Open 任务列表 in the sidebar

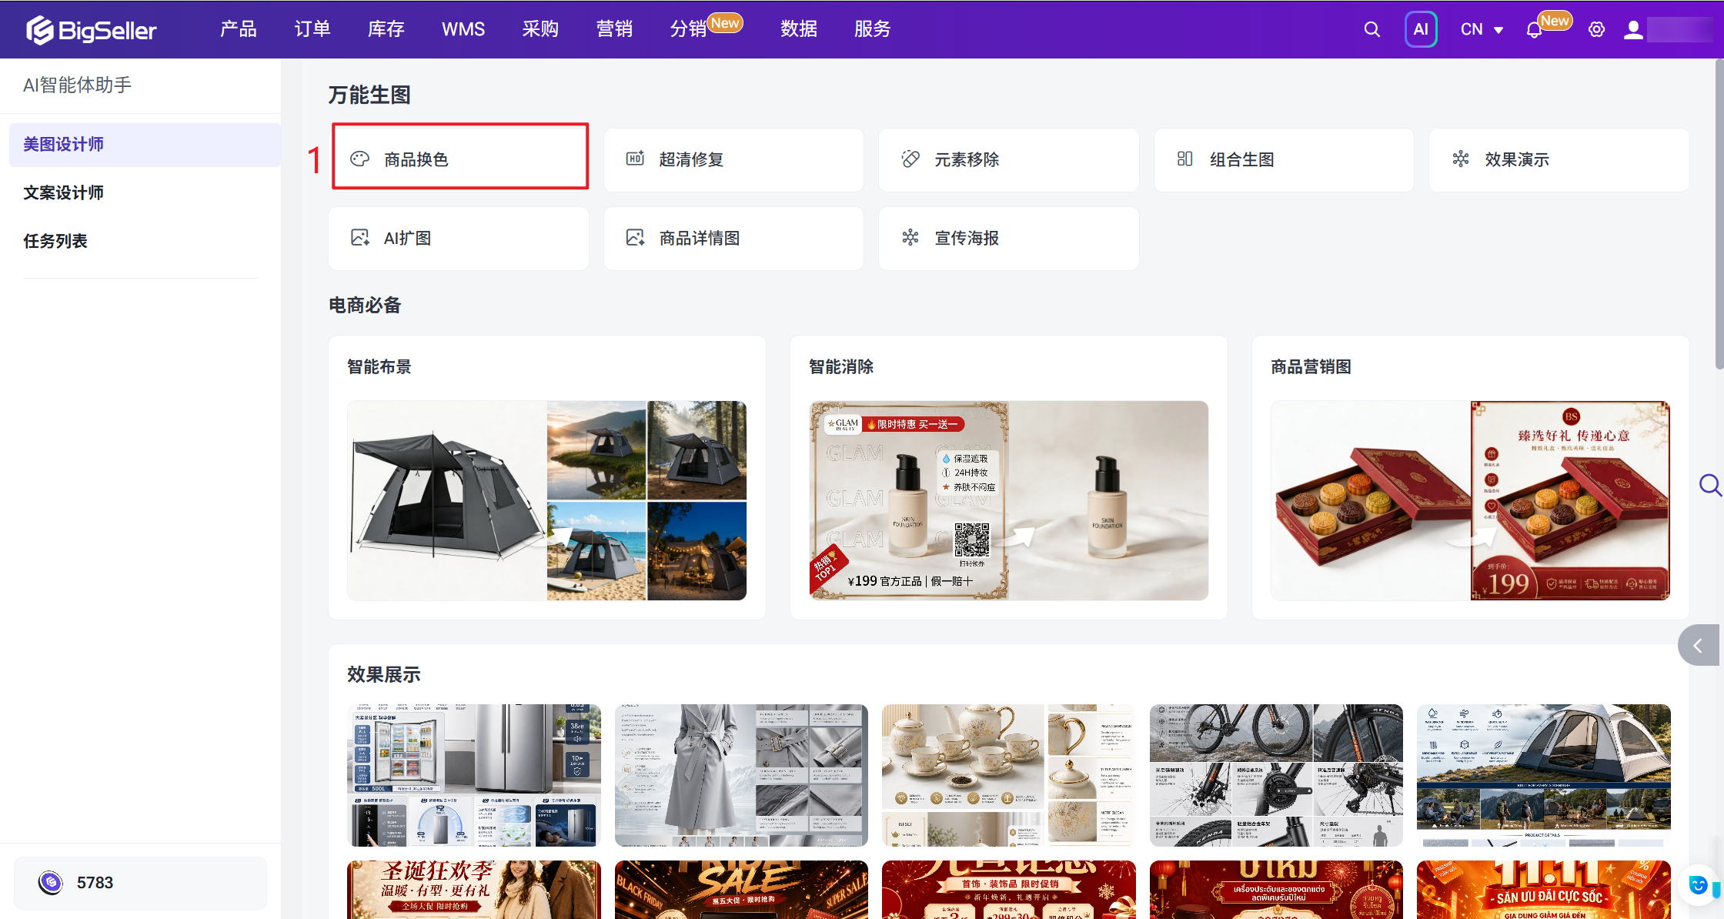[55, 241]
